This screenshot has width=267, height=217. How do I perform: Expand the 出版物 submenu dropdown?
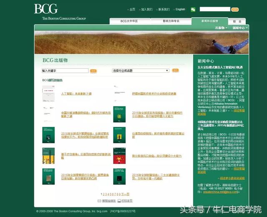pyautogui.click(x=221, y=28)
